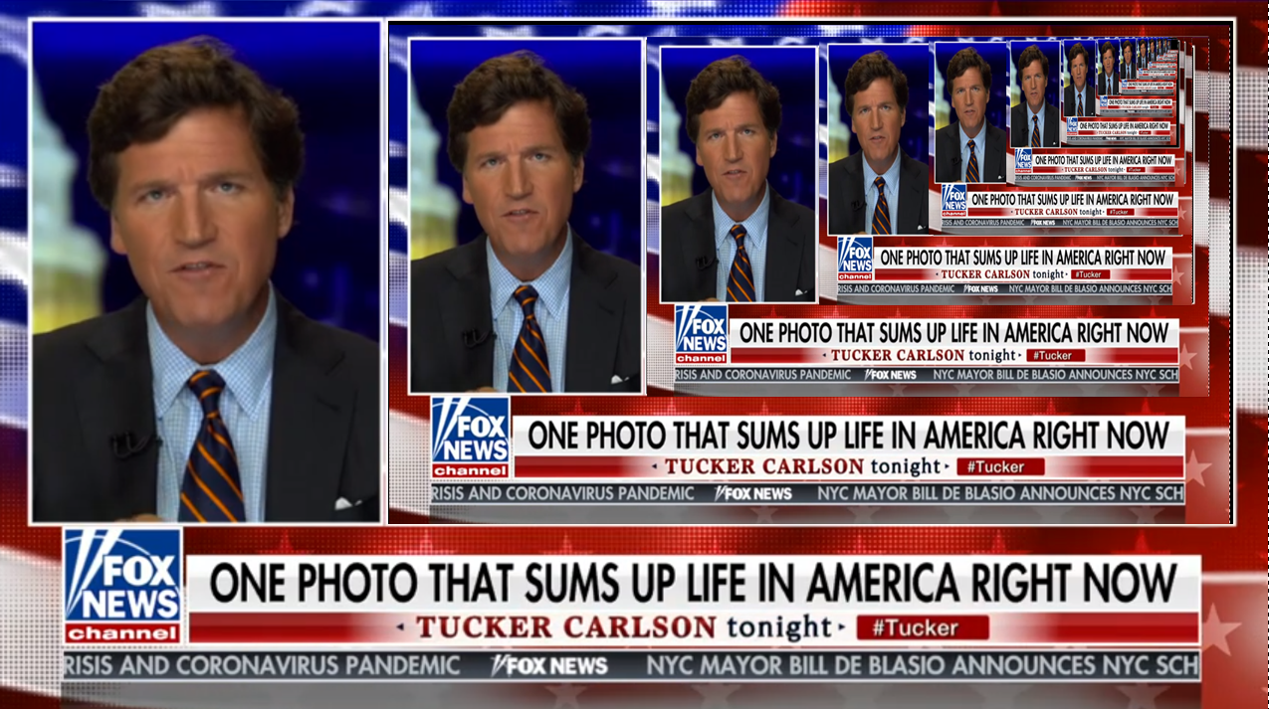Click the Fox News channel logo in the second-largest banner
This screenshot has height=709, width=1269.
click(x=471, y=438)
